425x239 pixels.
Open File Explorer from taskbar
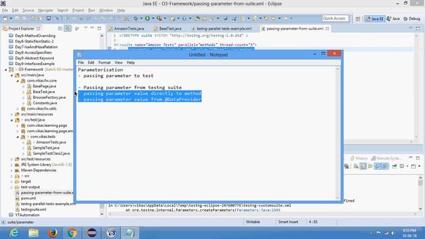click(x=34, y=233)
